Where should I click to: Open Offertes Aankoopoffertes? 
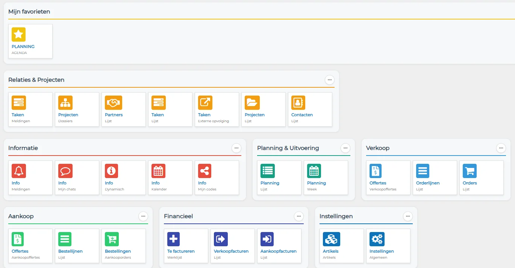(30, 246)
